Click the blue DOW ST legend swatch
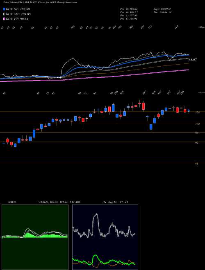 coord(5,9)
